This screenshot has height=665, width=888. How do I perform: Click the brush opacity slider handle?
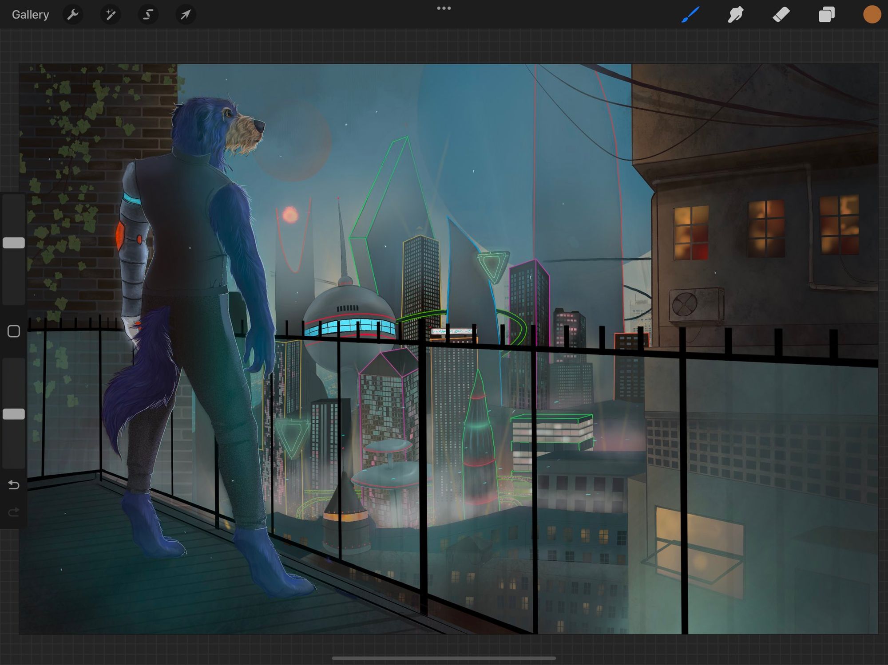pyautogui.click(x=14, y=414)
